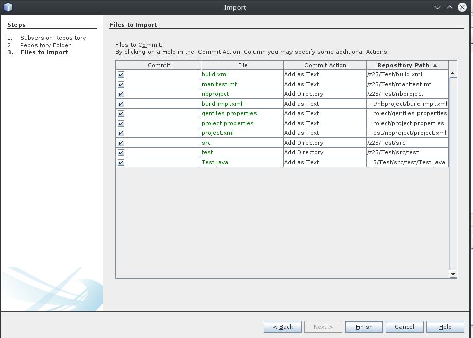Click the Finish button
This screenshot has width=473, height=338.
[364, 327]
